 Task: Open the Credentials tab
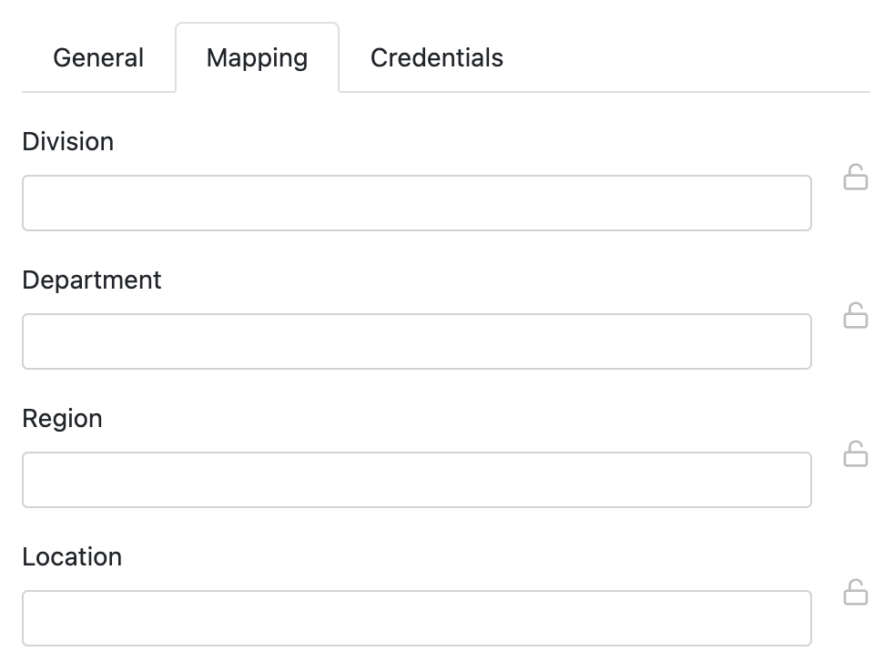click(436, 58)
